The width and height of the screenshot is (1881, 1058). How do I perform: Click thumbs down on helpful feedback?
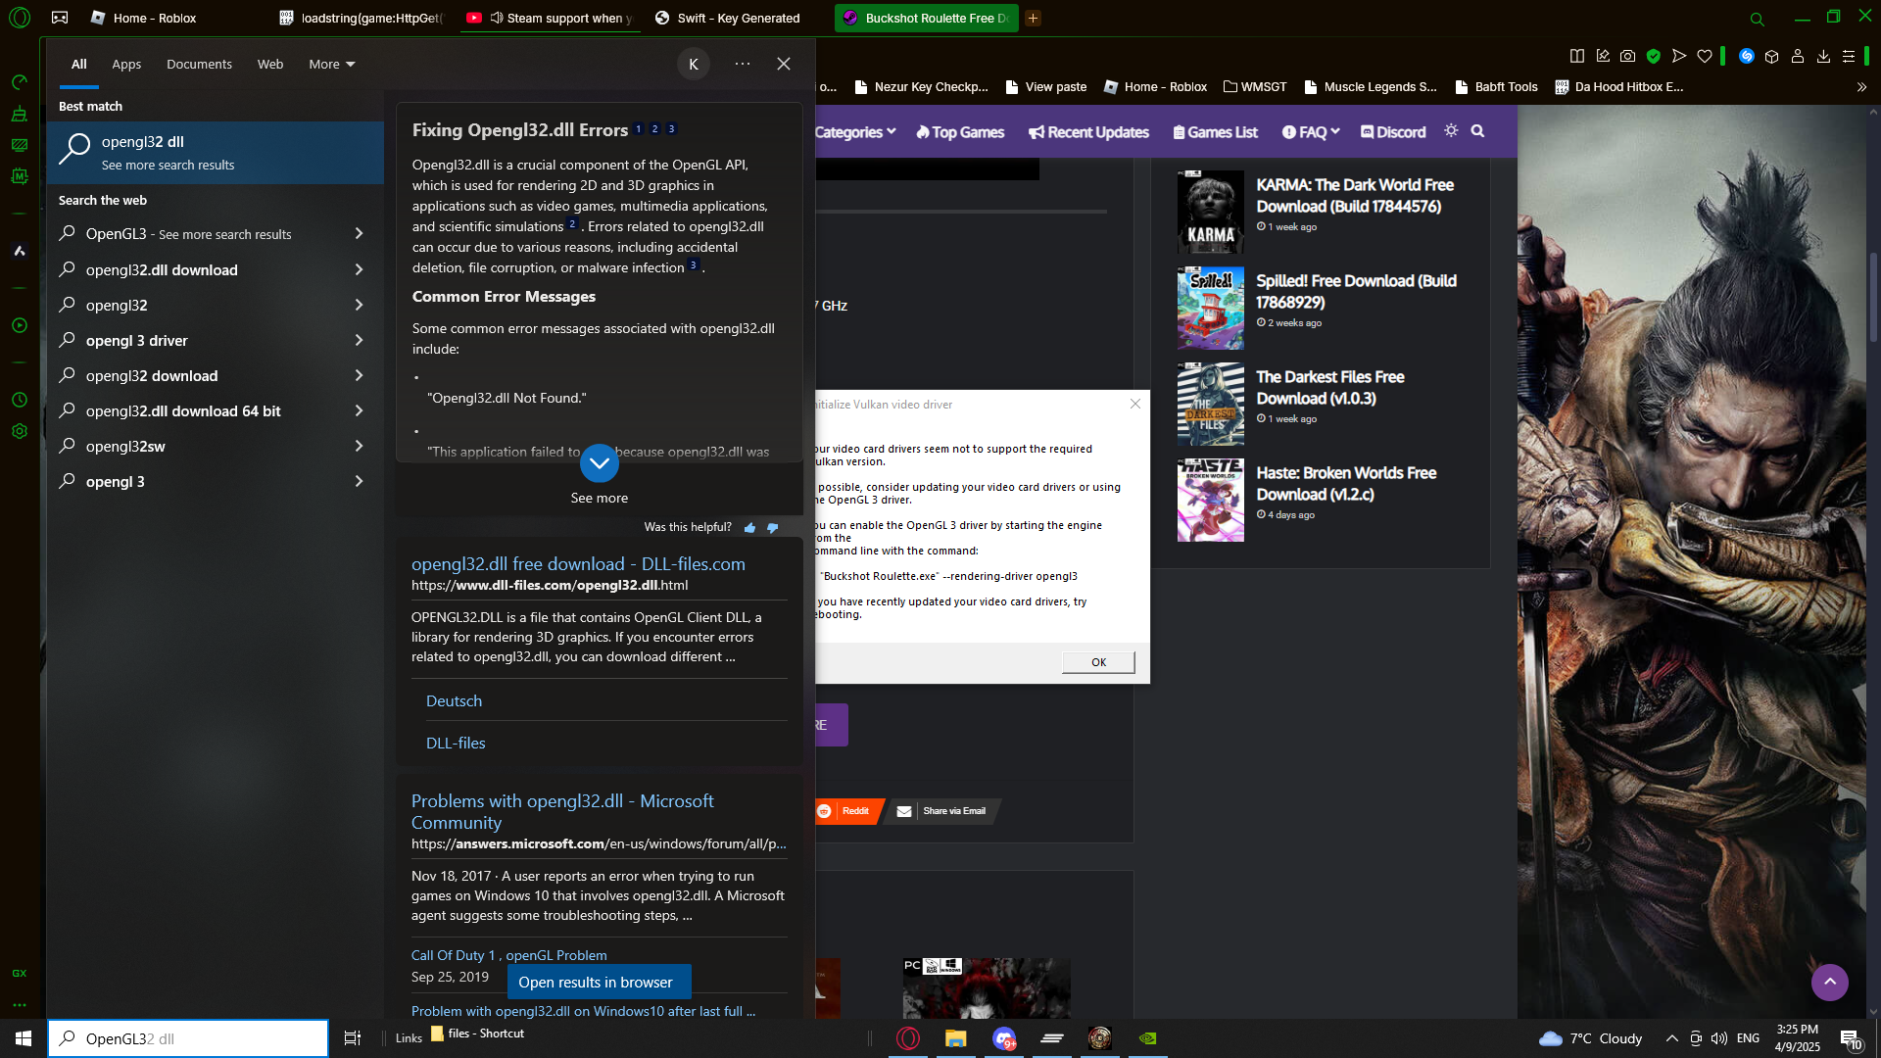[773, 528]
